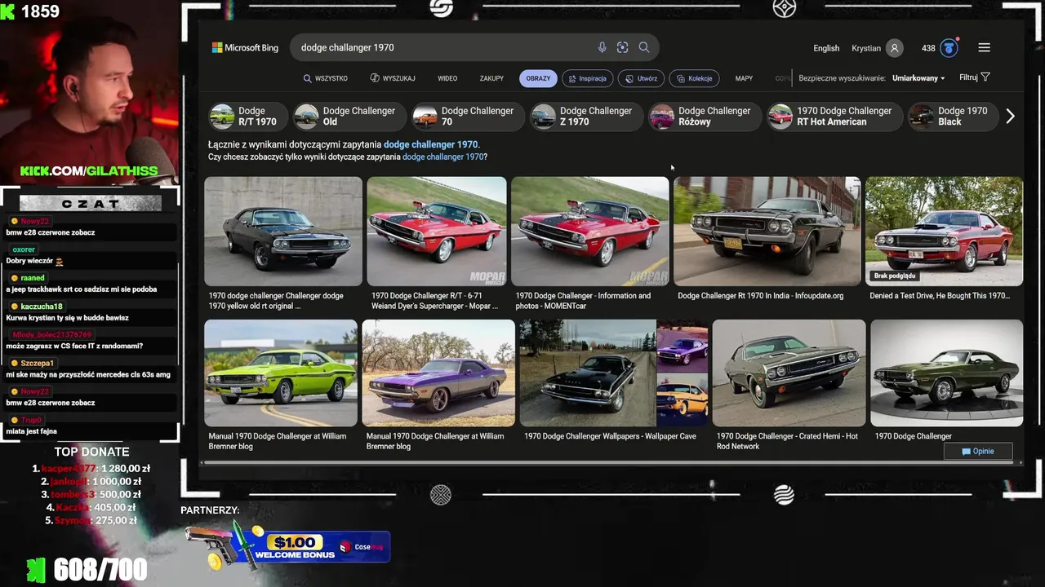This screenshot has height=587, width=1045.
Task: Open Denied a Test Drive image
Action: [x=944, y=232]
